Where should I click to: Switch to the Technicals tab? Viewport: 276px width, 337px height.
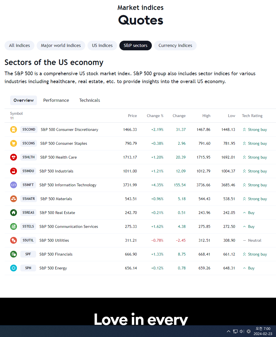pyautogui.click(x=90, y=100)
